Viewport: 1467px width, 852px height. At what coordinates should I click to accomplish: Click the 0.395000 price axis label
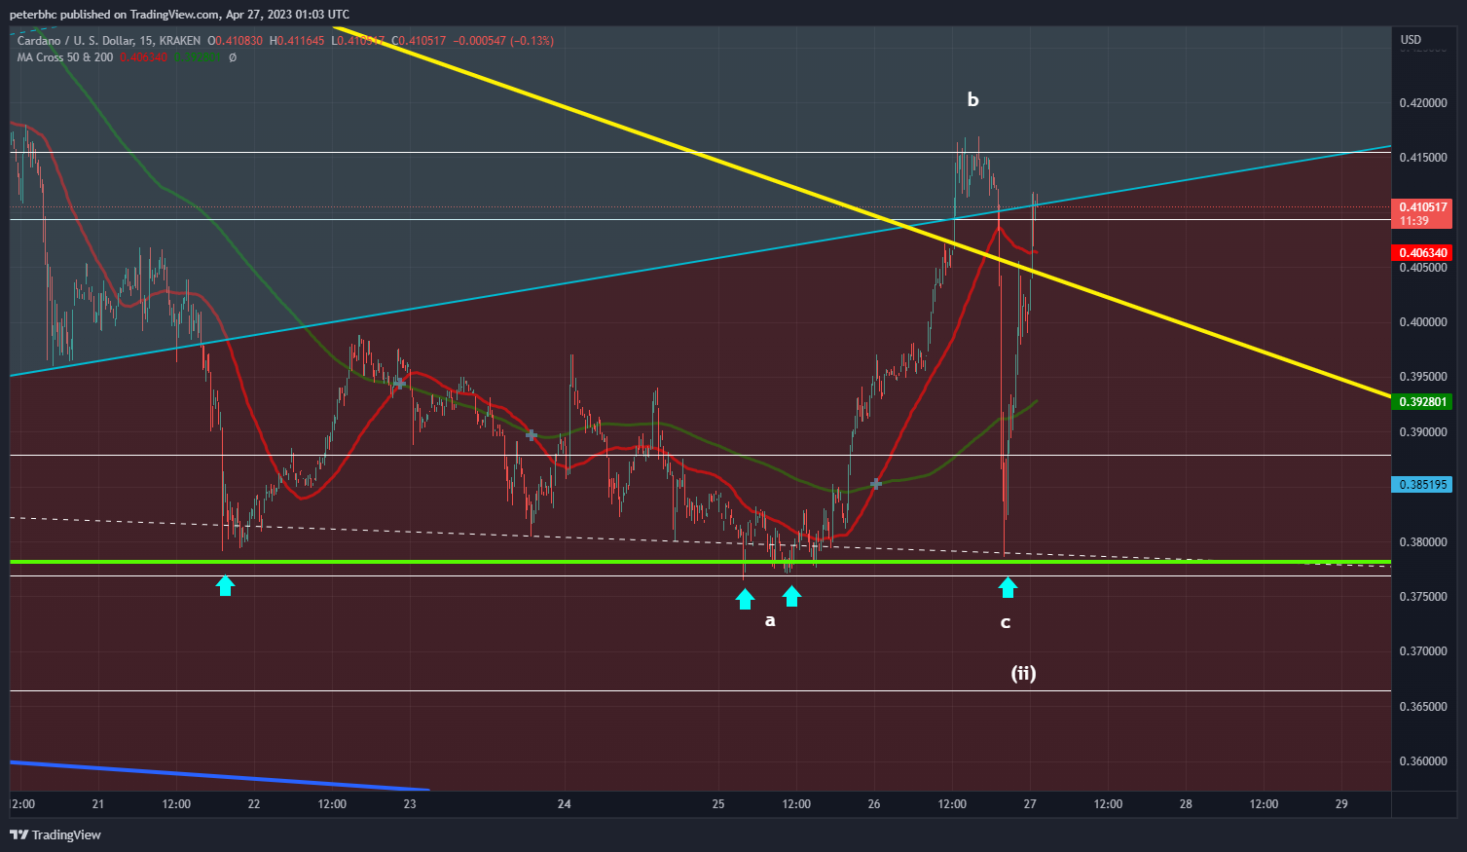click(x=1423, y=377)
